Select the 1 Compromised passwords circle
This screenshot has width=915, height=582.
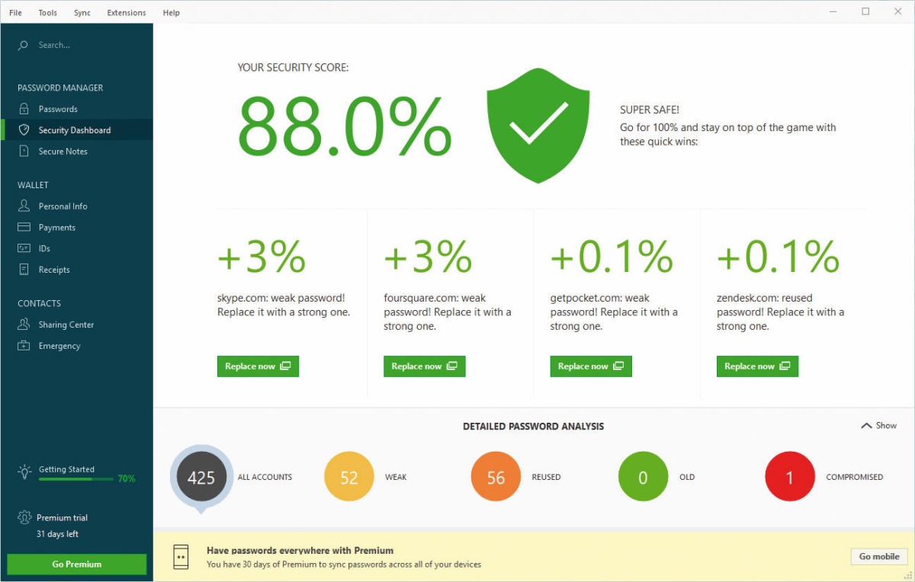(x=790, y=477)
